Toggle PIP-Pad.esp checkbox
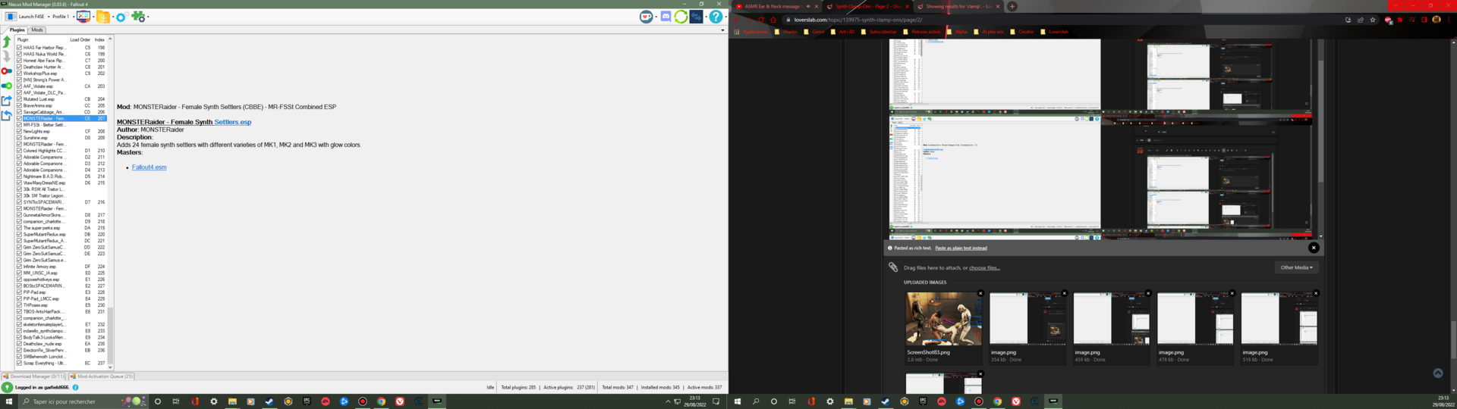 (19, 292)
